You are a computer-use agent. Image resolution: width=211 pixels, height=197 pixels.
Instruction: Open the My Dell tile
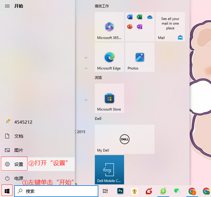click(x=125, y=139)
